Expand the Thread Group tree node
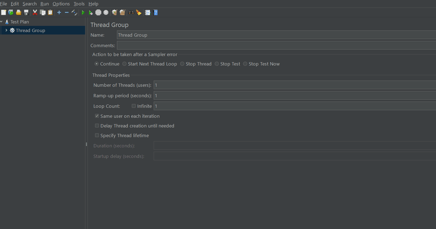Viewport: 436px width, 229px height. [6, 30]
